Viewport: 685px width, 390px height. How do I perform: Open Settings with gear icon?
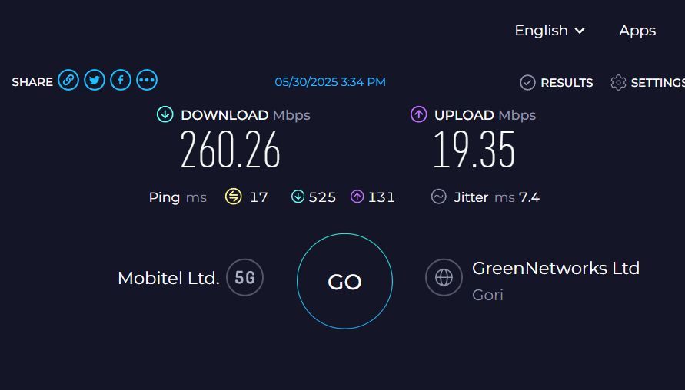[647, 82]
